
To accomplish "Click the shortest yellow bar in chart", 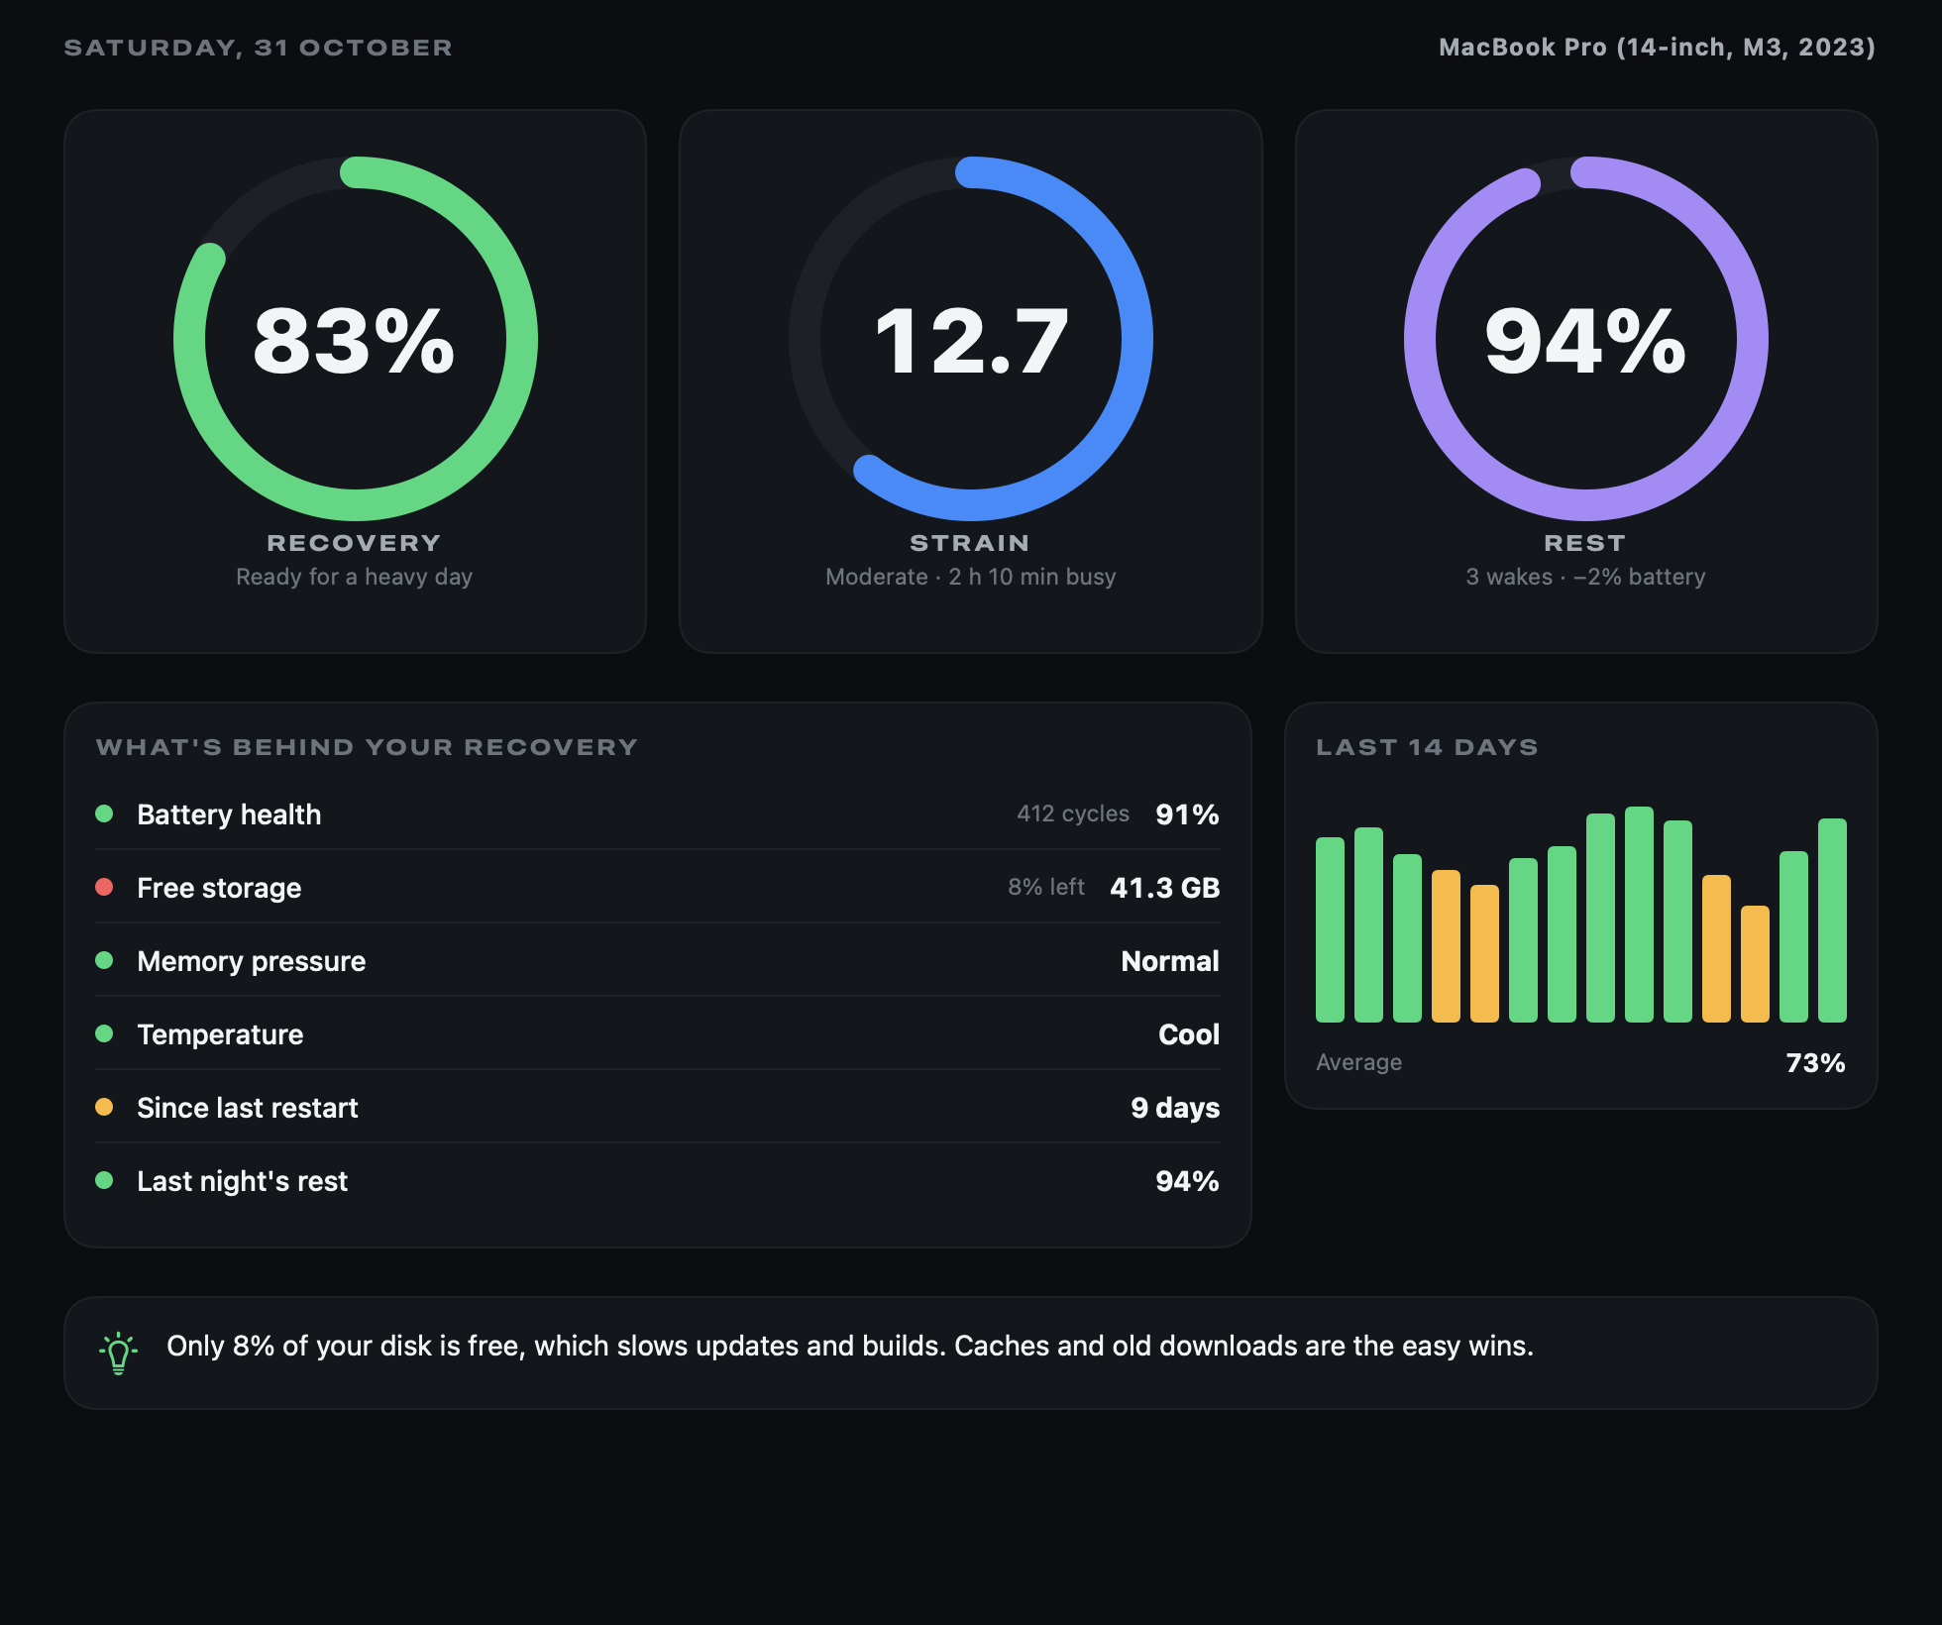I will pyautogui.click(x=1755, y=964).
